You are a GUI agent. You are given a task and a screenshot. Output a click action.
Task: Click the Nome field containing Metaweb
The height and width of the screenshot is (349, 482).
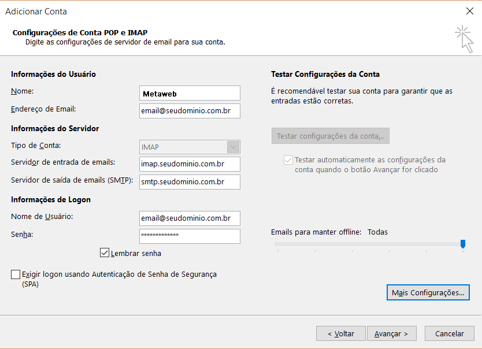click(190, 93)
